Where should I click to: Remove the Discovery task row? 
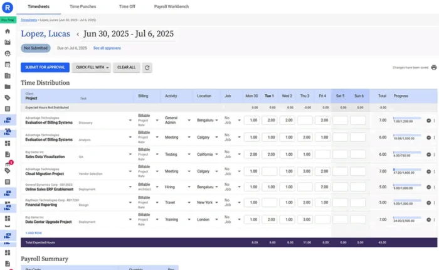(428, 121)
